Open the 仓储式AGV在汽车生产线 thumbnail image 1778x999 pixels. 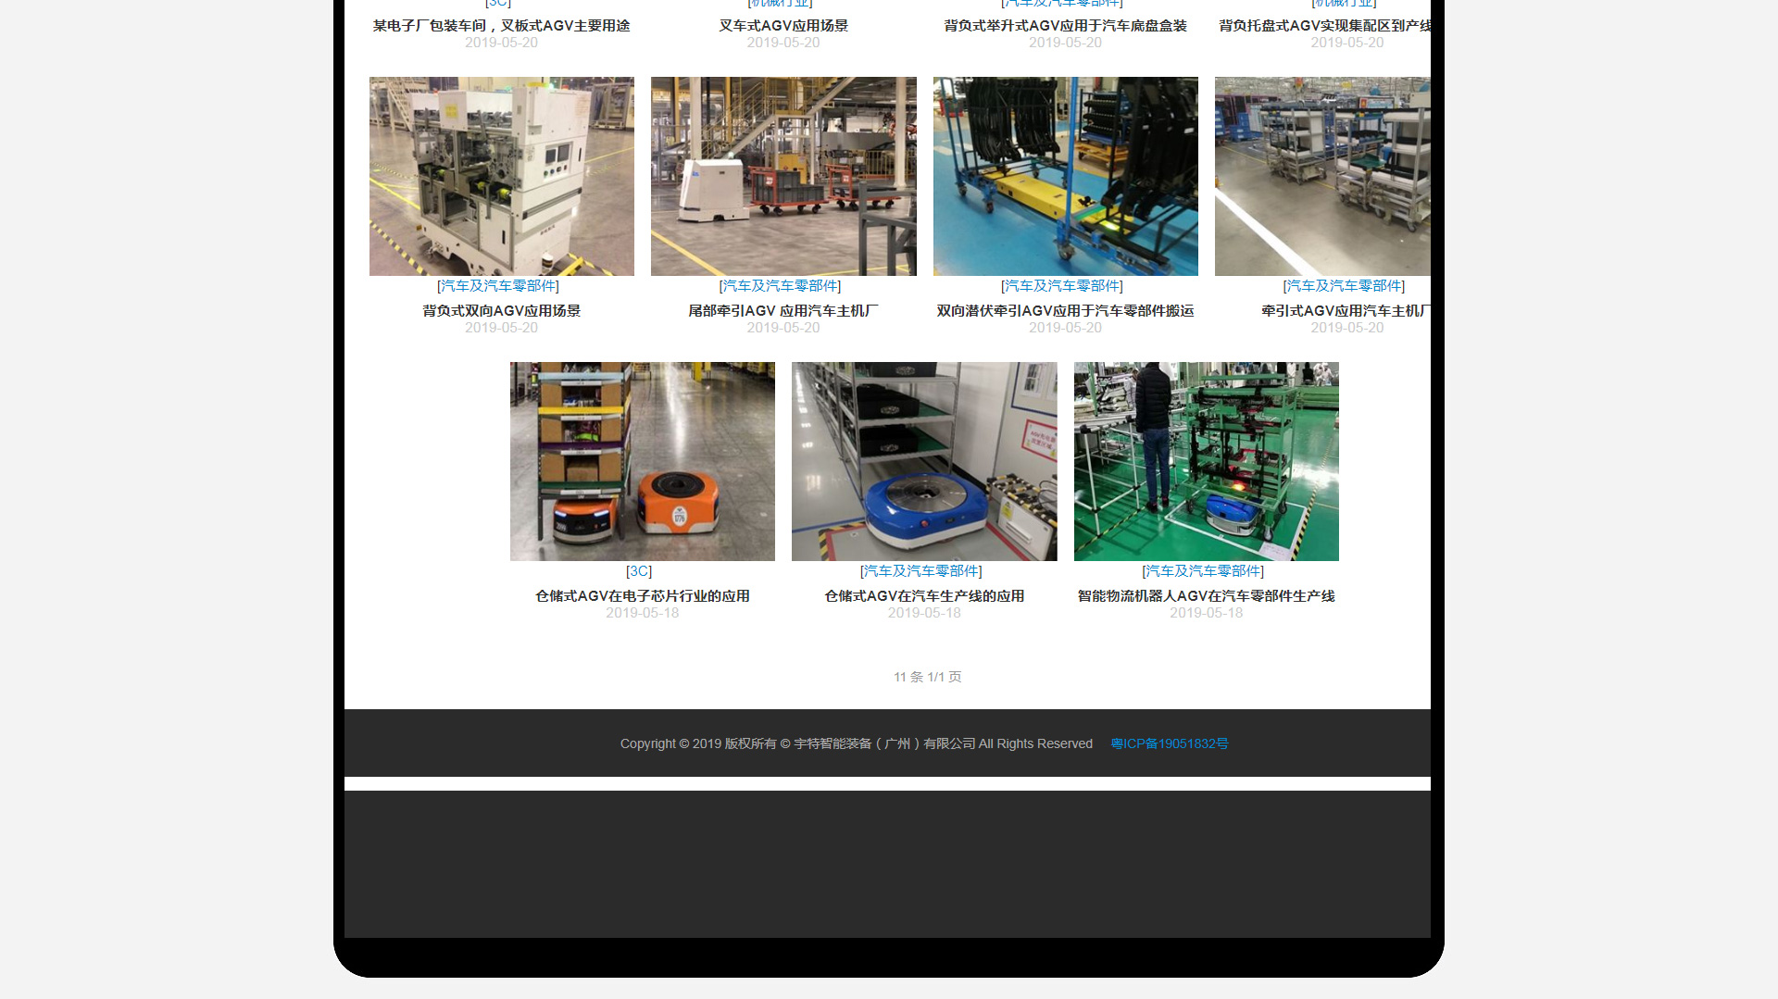point(924,461)
